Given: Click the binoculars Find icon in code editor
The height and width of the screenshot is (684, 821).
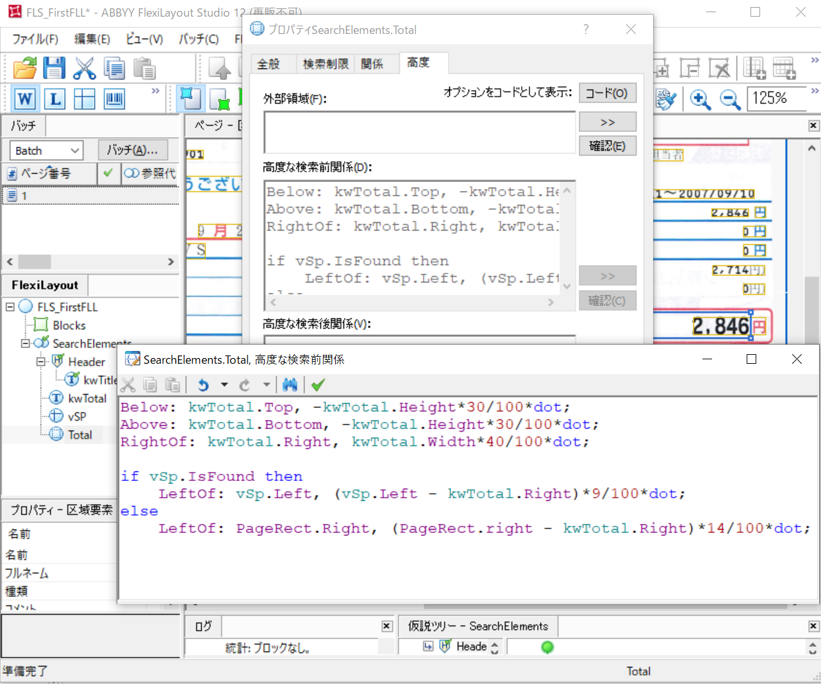Looking at the screenshot, I should [x=290, y=385].
